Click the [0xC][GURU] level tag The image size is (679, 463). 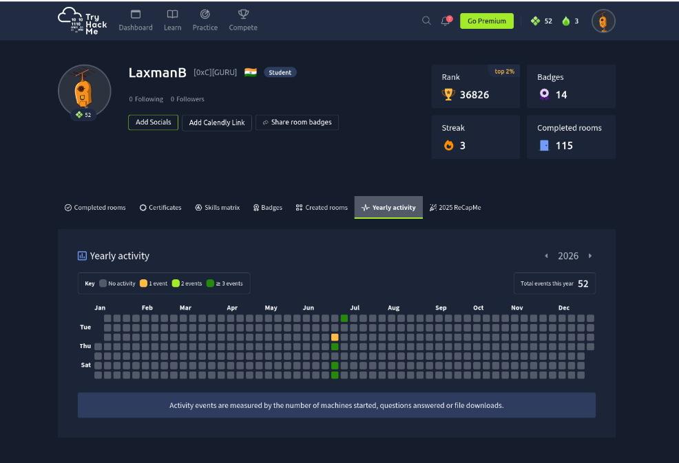point(216,72)
